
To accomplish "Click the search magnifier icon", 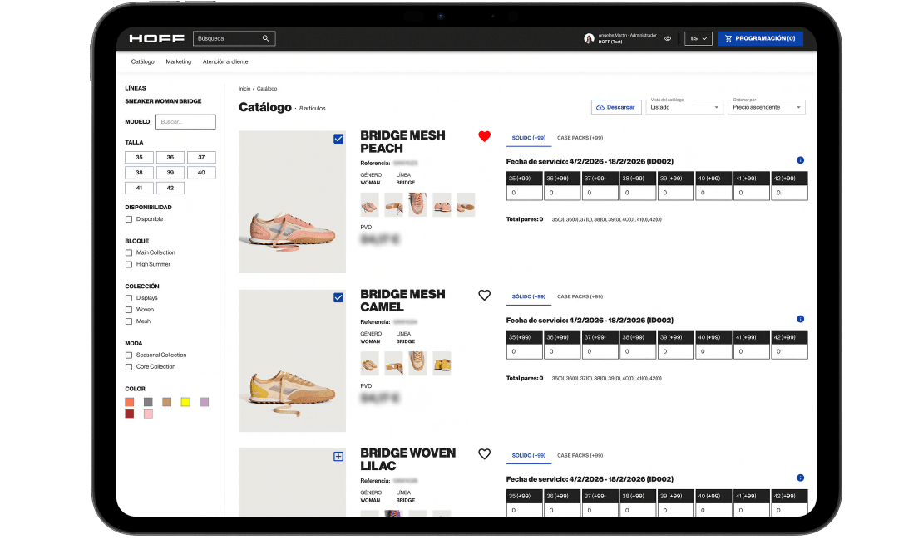I will click(x=265, y=38).
